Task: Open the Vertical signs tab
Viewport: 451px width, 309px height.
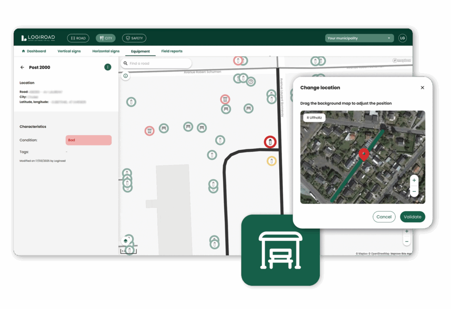Action: click(69, 51)
